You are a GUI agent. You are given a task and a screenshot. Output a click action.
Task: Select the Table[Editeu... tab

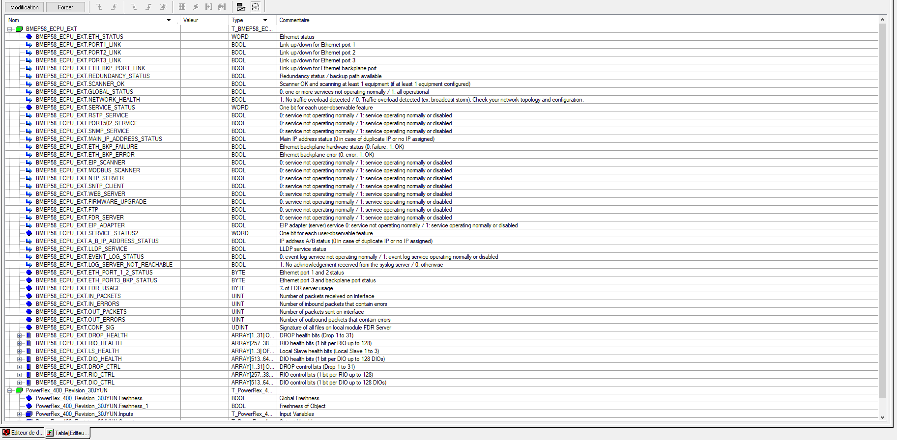coord(67,433)
